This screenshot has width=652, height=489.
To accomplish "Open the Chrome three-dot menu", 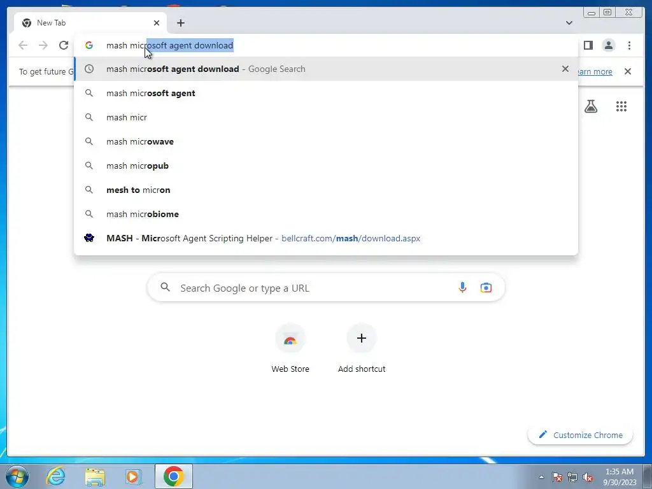I will point(629,45).
